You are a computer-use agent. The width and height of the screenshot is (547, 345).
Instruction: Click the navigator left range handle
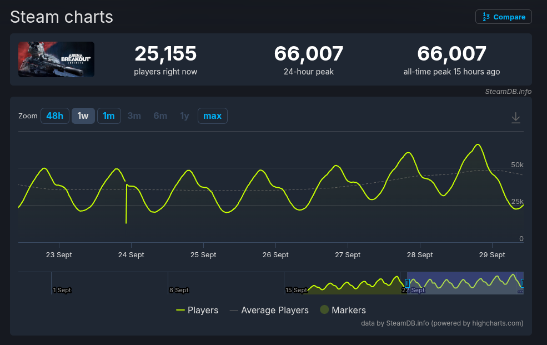coord(407,283)
